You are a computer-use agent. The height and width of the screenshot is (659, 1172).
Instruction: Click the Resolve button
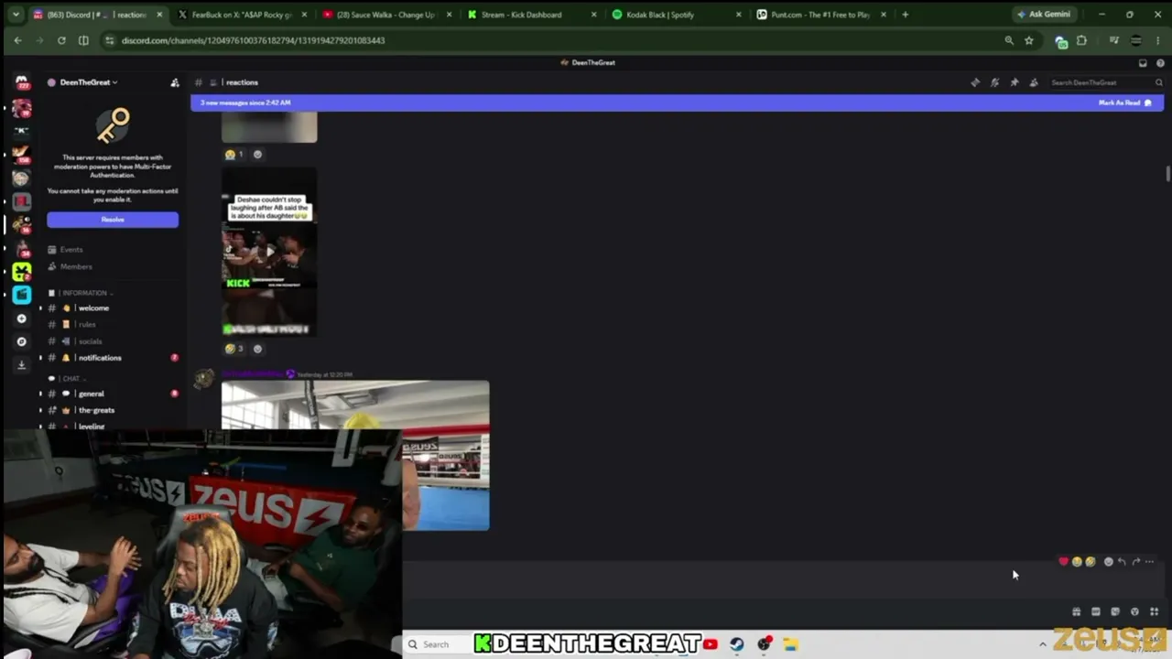113,220
